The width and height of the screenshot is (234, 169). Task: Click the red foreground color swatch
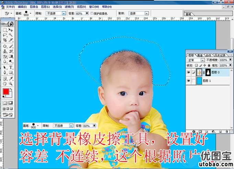(6, 91)
